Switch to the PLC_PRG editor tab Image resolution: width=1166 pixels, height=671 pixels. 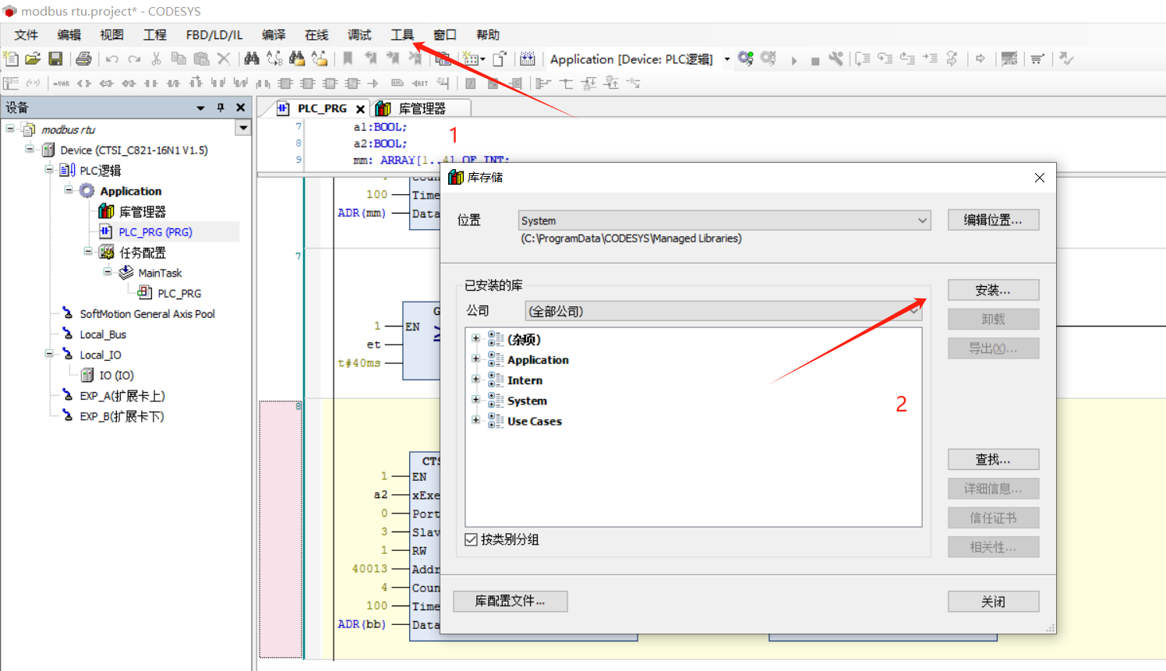(322, 108)
